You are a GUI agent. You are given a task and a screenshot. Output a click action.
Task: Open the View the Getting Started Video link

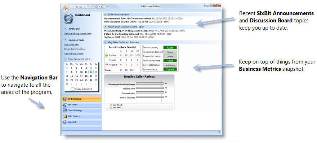[x=78, y=34]
